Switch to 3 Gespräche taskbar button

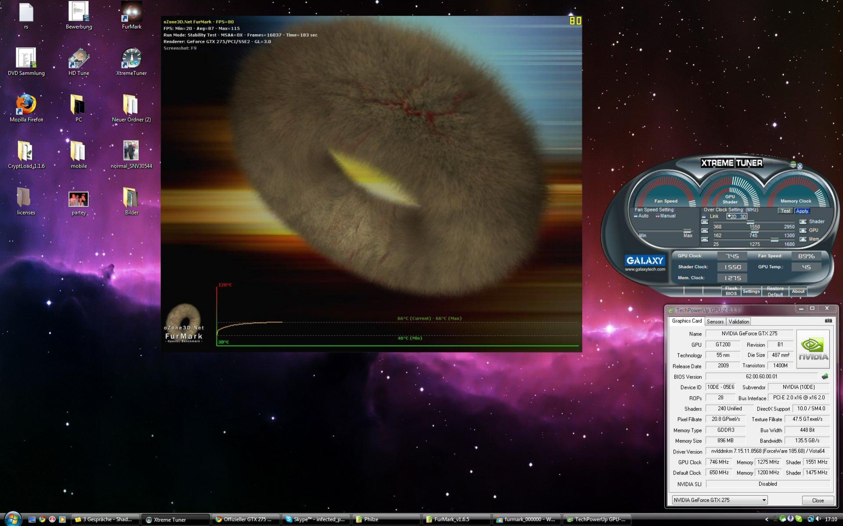[x=105, y=519]
